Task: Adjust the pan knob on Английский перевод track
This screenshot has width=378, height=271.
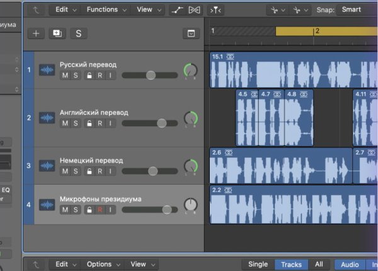Action: [x=191, y=118]
